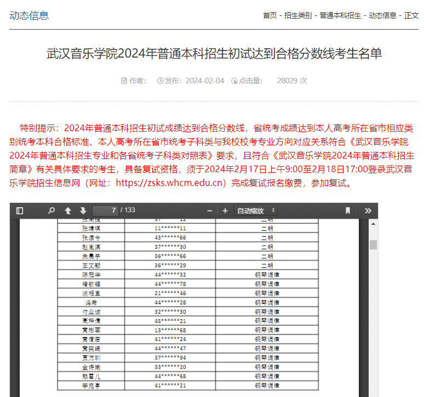
Task: Open 动态信息 breadcrumb link
Action: tap(382, 15)
